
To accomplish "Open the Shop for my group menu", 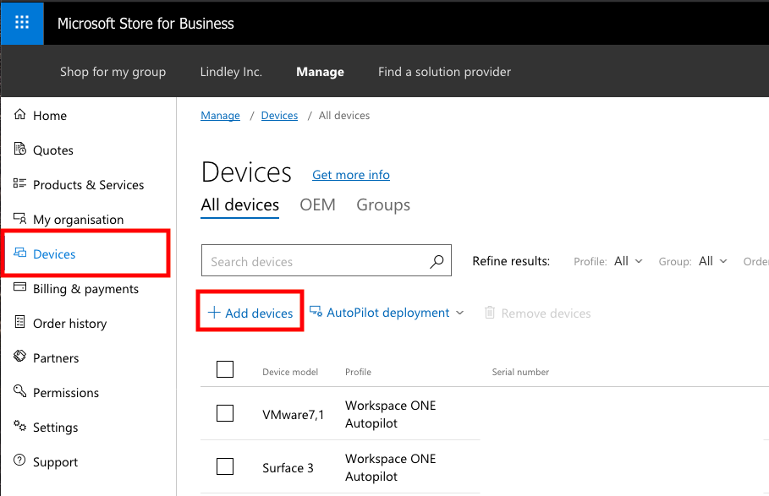I will [x=113, y=72].
